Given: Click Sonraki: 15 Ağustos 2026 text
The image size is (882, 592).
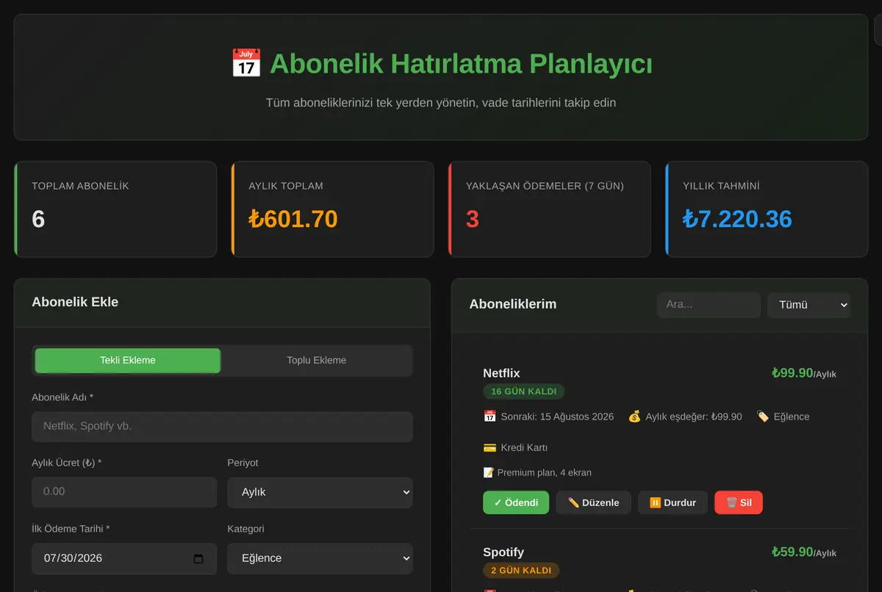Looking at the screenshot, I should (x=557, y=416).
